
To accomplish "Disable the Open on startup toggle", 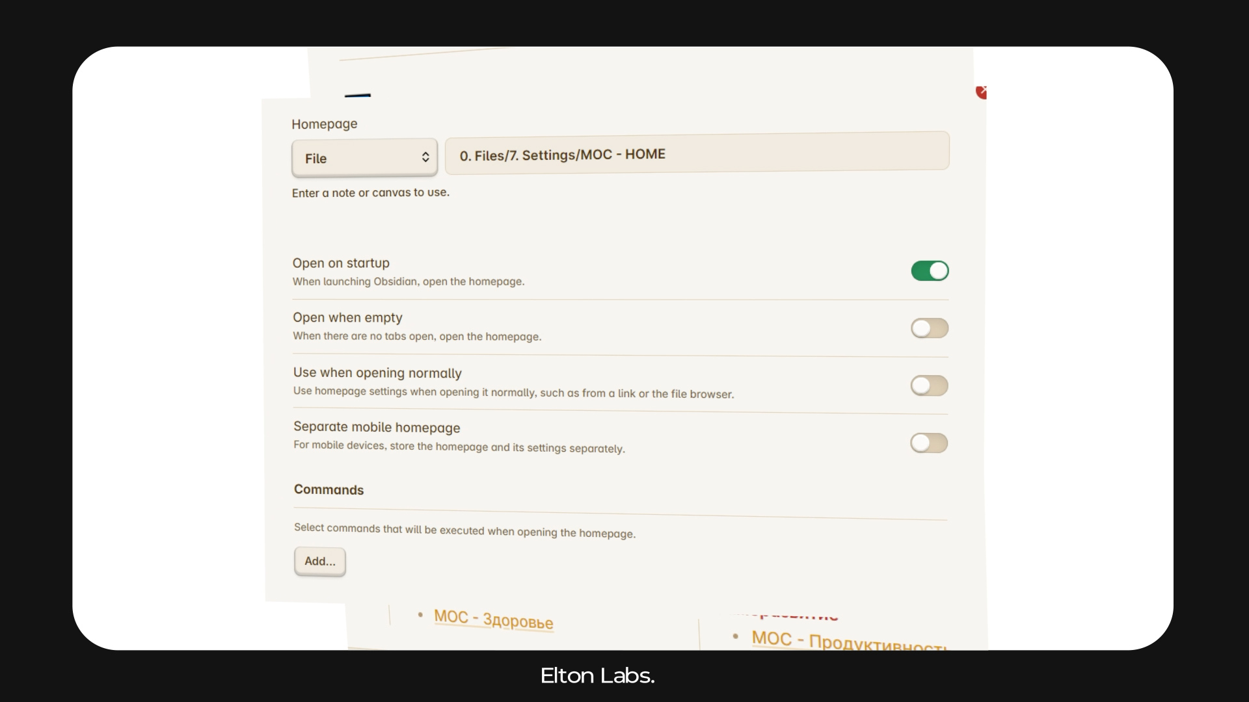I will (x=930, y=271).
